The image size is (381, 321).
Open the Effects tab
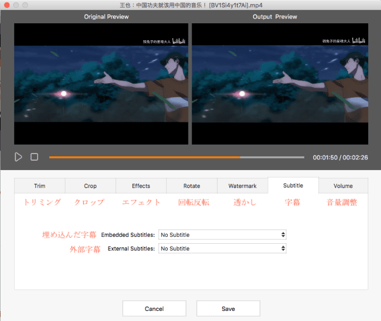click(141, 186)
